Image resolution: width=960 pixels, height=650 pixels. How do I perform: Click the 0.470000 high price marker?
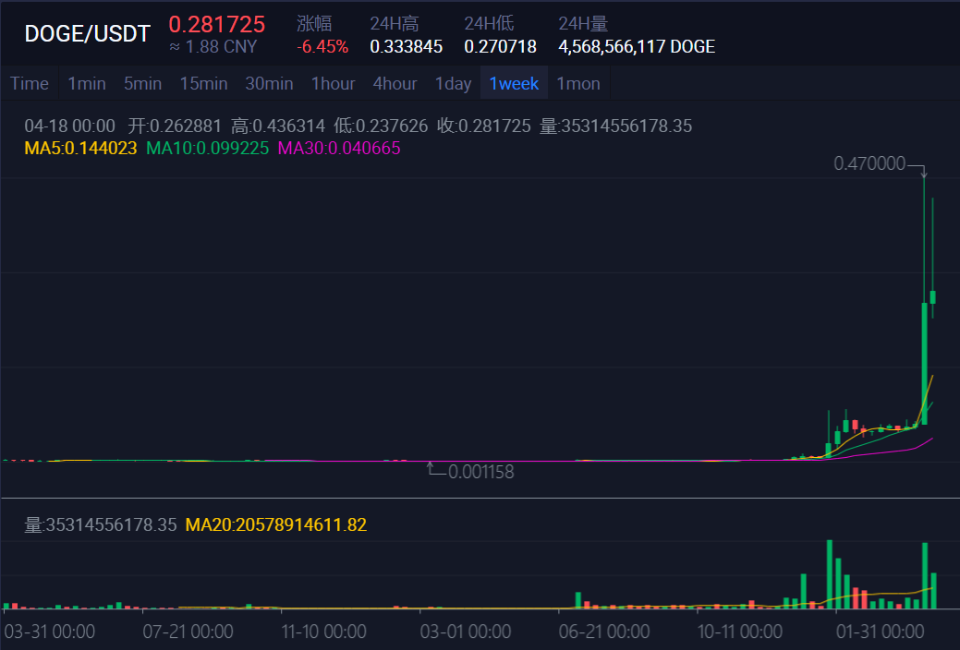(x=869, y=163)
